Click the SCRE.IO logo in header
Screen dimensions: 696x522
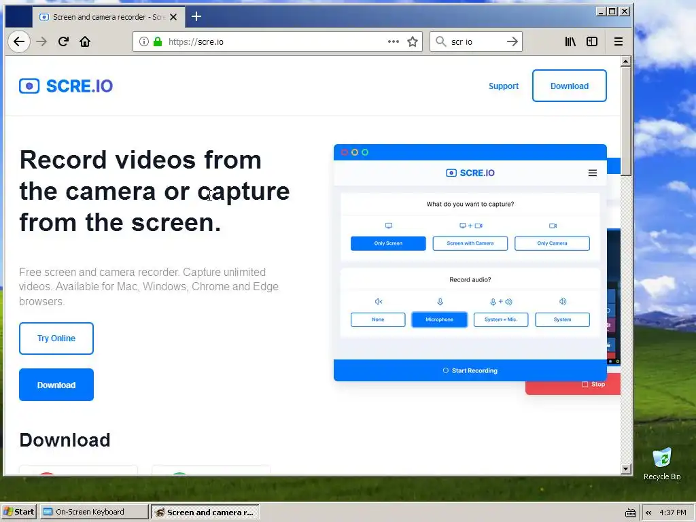coord(66,86)
